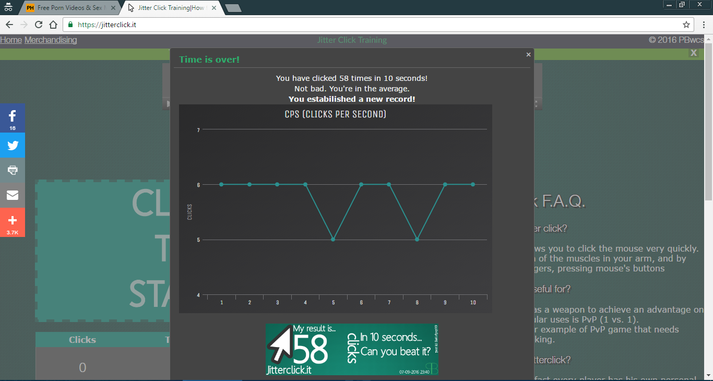
Task: Click the green padlock security icon
Action: [71, 25]
